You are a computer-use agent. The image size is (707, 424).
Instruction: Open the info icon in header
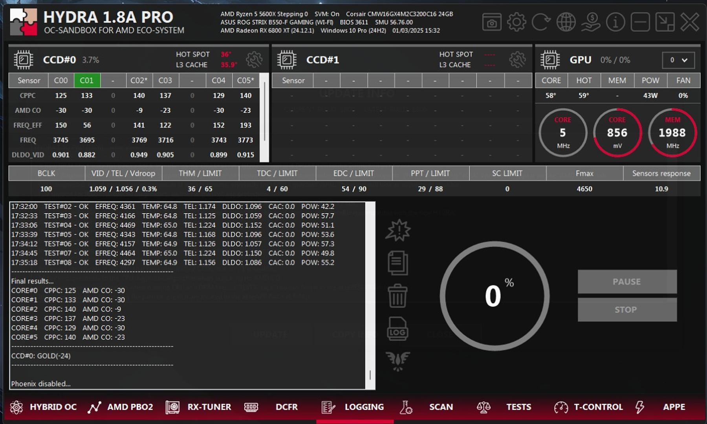(615, 22)
